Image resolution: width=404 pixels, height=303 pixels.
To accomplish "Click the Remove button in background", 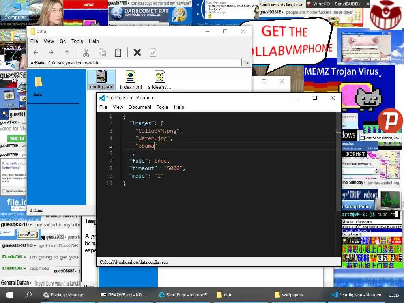I will 27,235.
